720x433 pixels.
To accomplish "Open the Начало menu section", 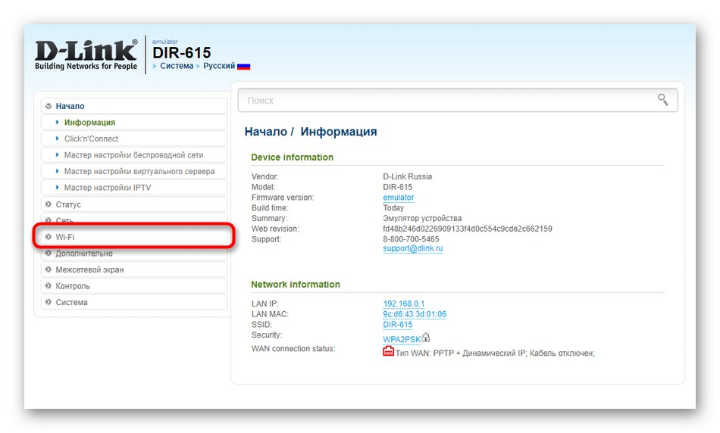I will click(134, 106).
